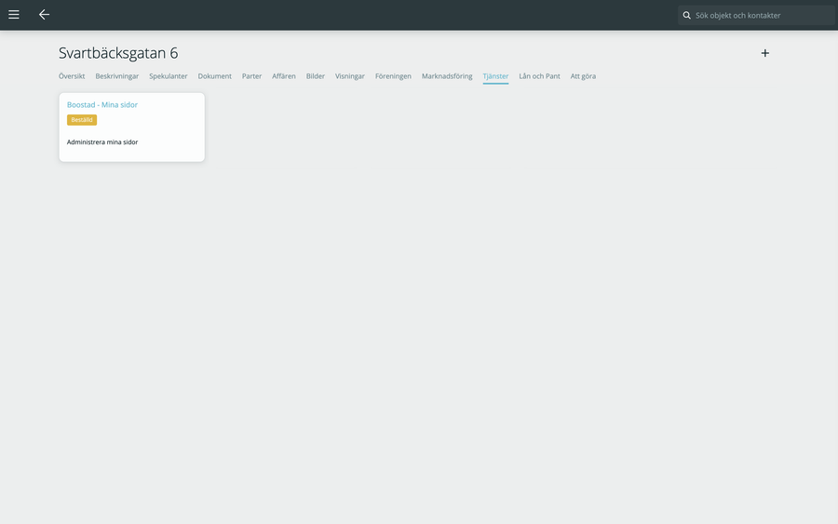This screenshot has width=838, height=524.
Task: Open the Lån och Pant tab
Action: point(540,76)
